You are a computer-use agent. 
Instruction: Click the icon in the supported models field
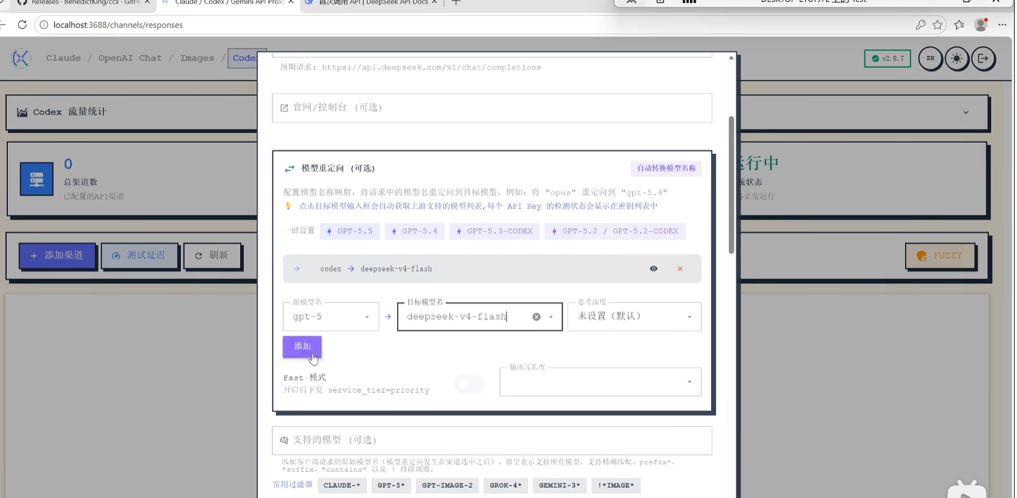pyautogui.click(x=284, y=440)
